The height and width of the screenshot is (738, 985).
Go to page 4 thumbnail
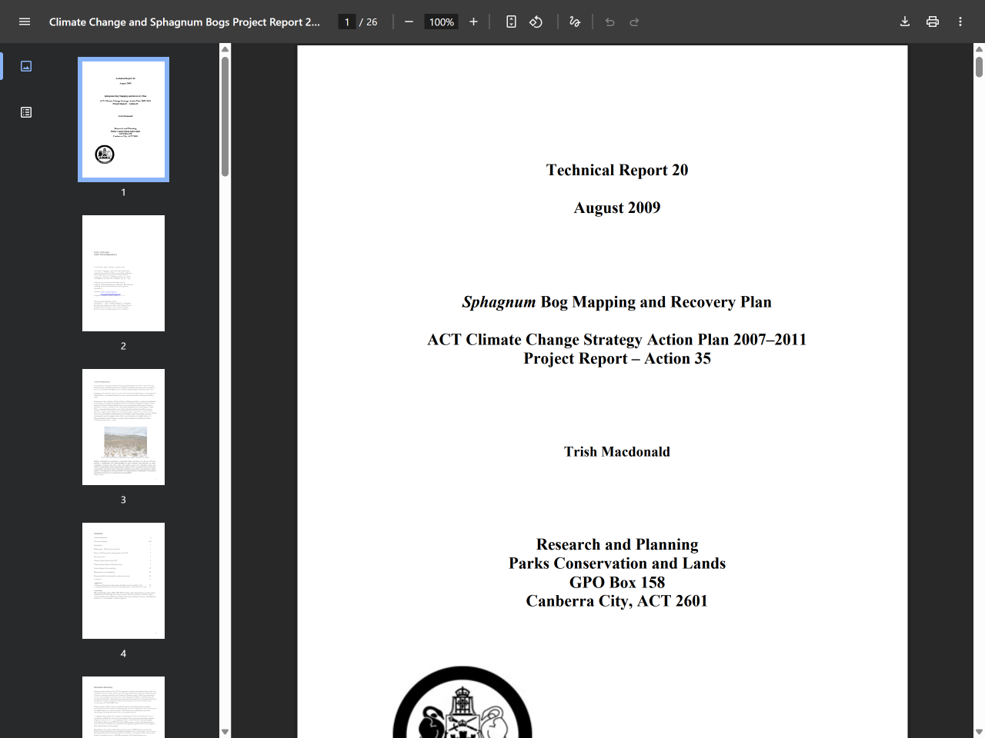click(x=123, y=580)
